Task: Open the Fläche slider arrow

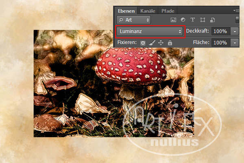Action: click(x=235, y=42)
